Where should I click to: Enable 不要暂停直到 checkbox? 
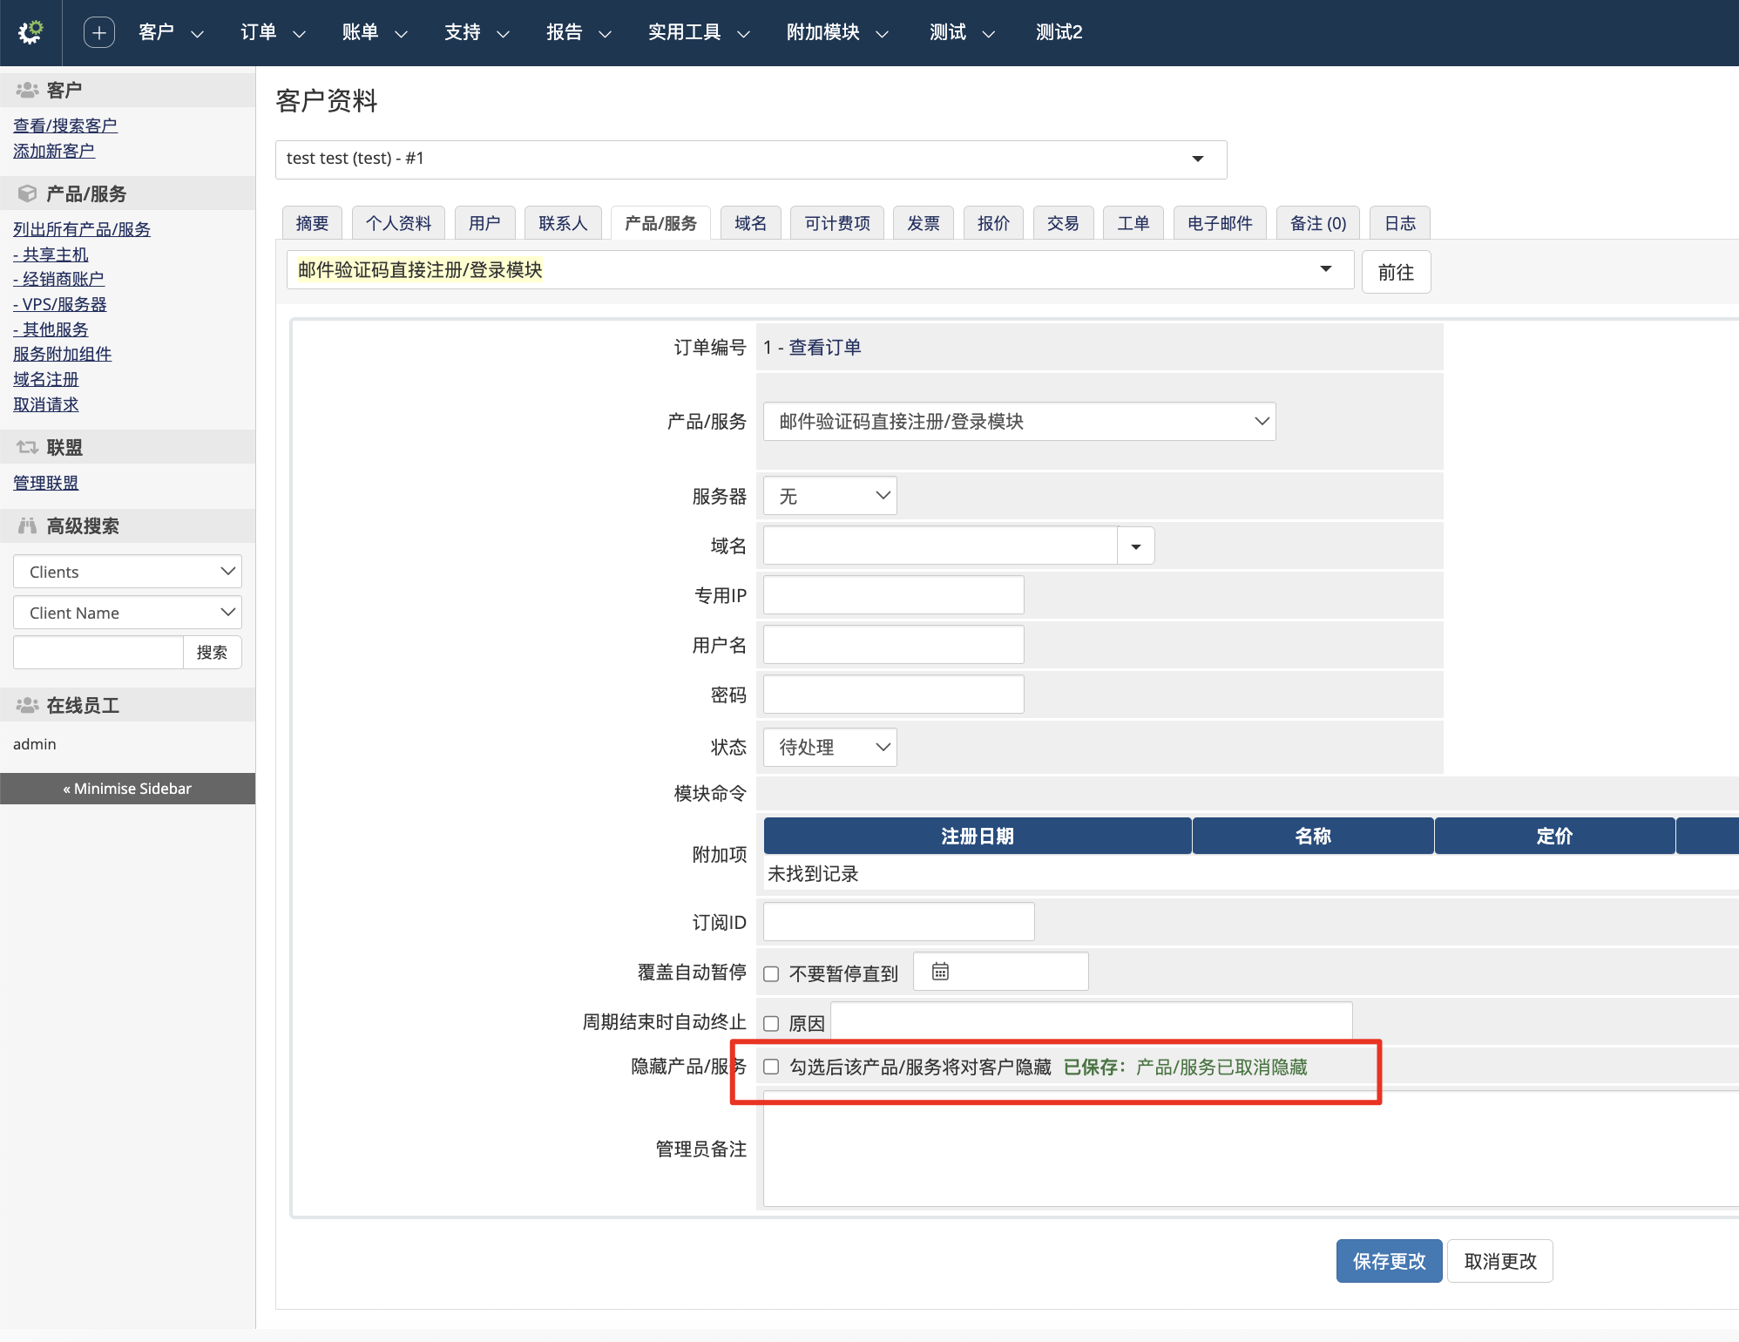point(771,973)
